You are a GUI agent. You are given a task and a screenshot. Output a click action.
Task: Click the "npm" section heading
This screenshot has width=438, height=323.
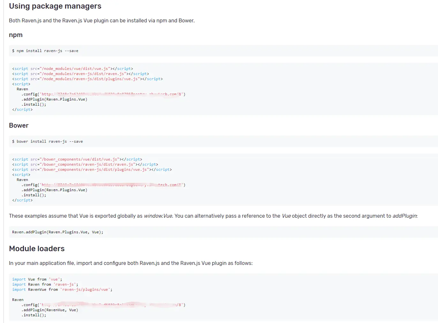[16, 35]
